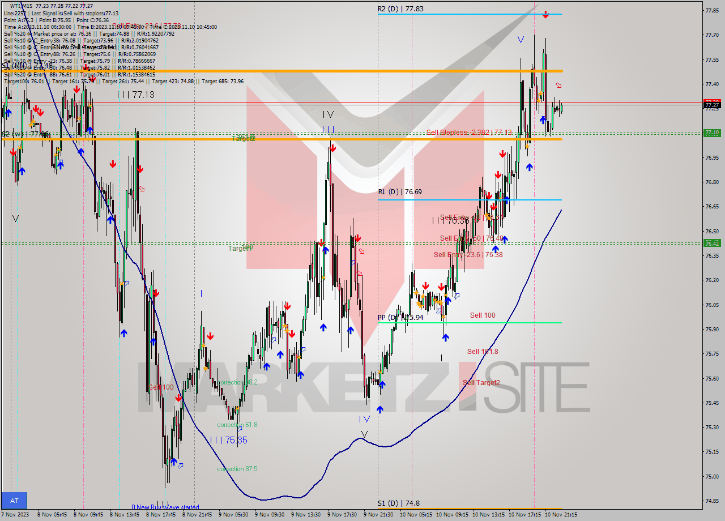Click the Sell Entry -23.6 | 76.38 label

(468, 255)
